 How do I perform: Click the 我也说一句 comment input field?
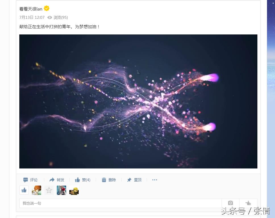(x=120, y=203)
